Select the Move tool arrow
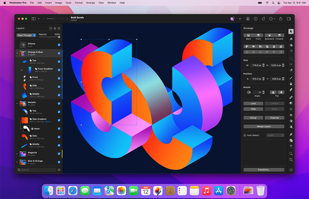 click(291, 31)
